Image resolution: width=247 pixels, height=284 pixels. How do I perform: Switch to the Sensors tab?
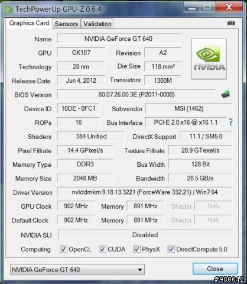coord(66,24)
